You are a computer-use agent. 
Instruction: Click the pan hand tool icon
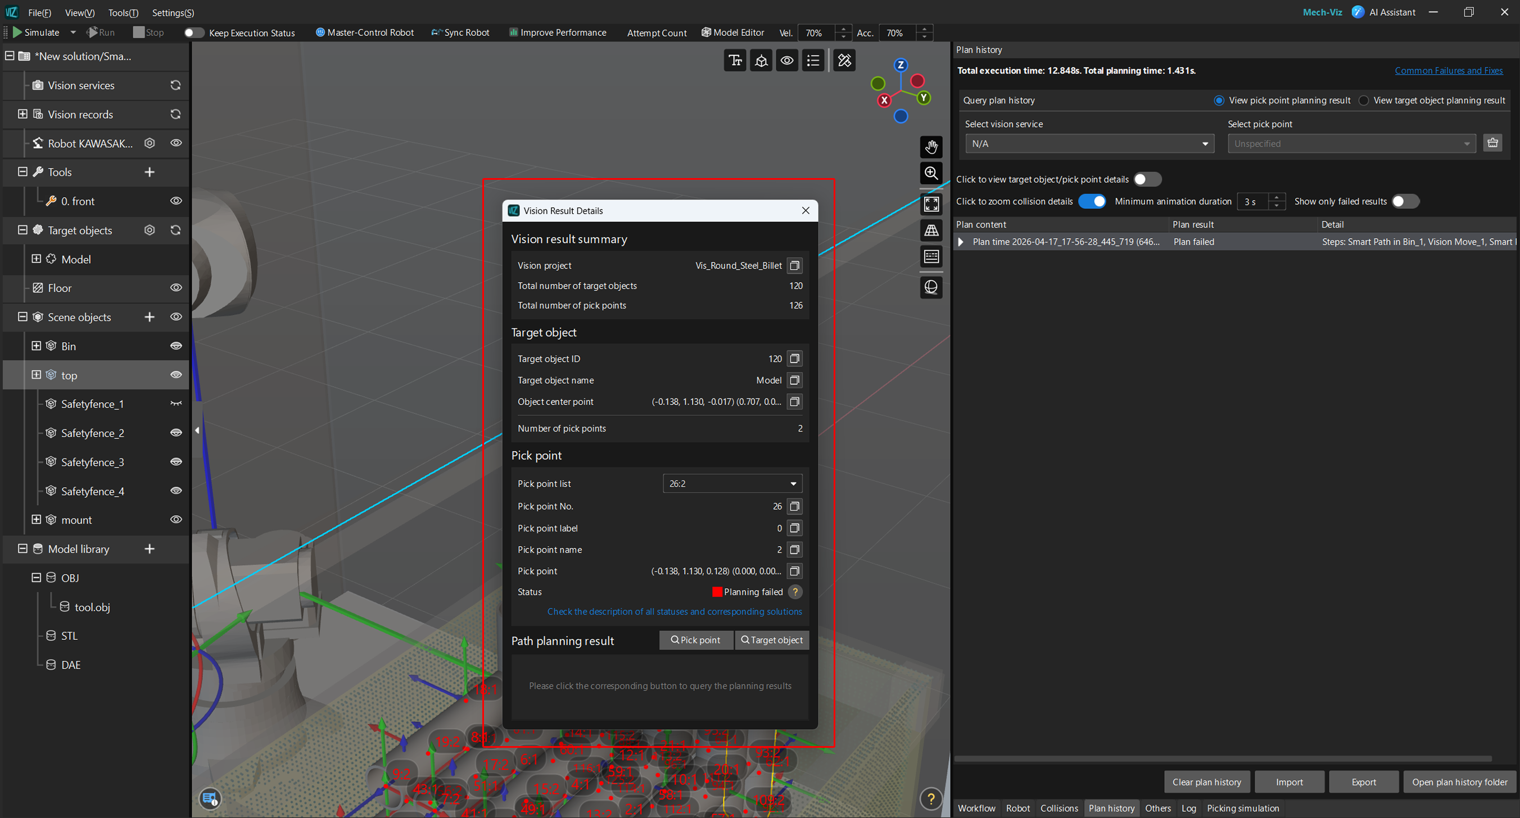pos(930,147)
